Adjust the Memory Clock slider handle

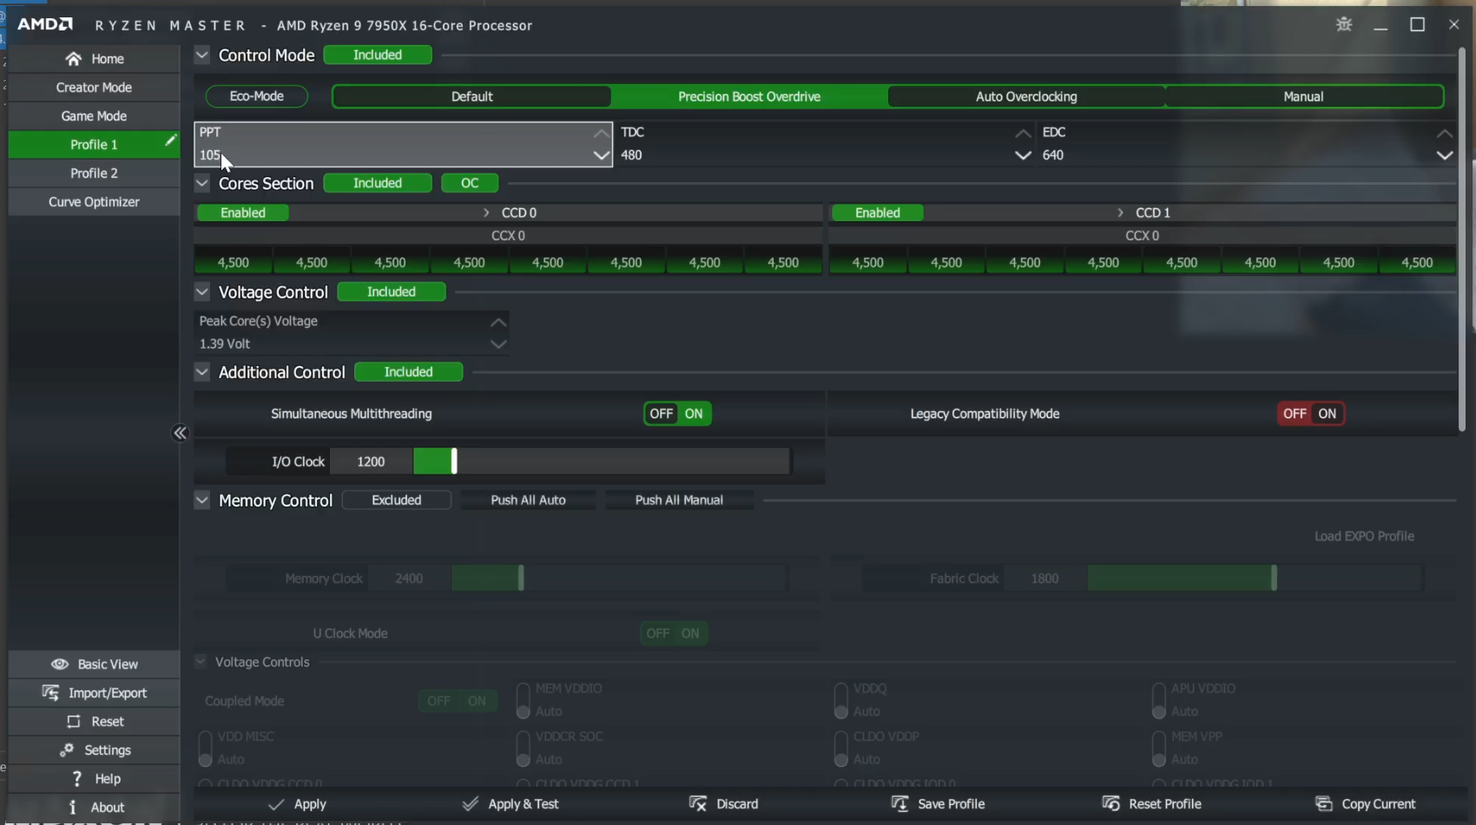coord(521,578)
